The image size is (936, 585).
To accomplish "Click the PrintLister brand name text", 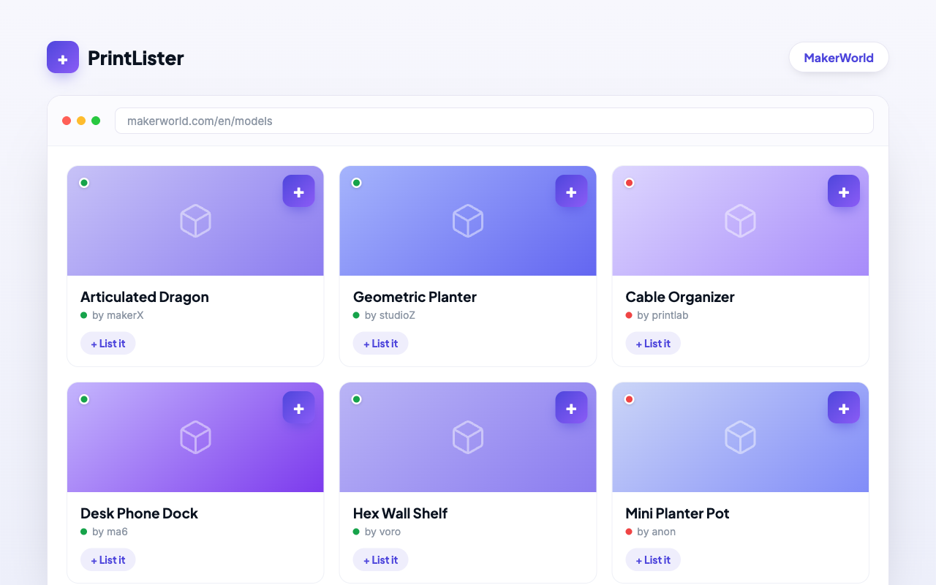I will pyautogui.click(x=136, y=58).
